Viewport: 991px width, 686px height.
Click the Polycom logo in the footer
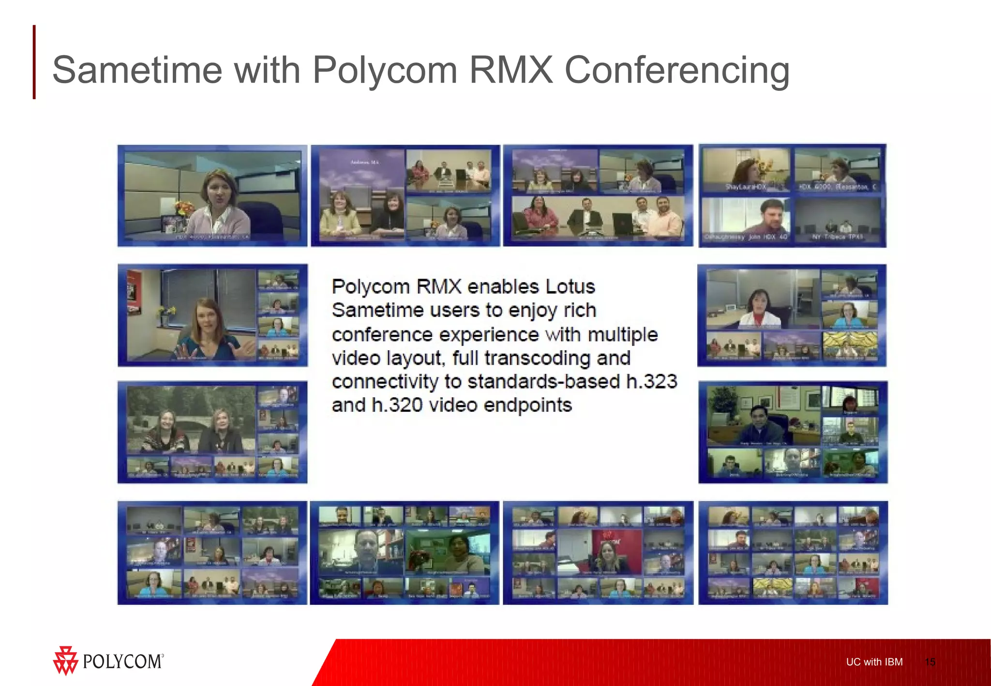(108, 661)
